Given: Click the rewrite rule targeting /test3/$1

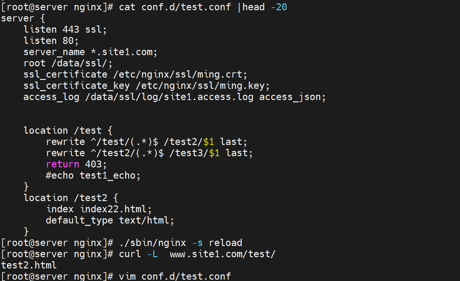Looking at the screenshot, I should click(x=149, y=153).
